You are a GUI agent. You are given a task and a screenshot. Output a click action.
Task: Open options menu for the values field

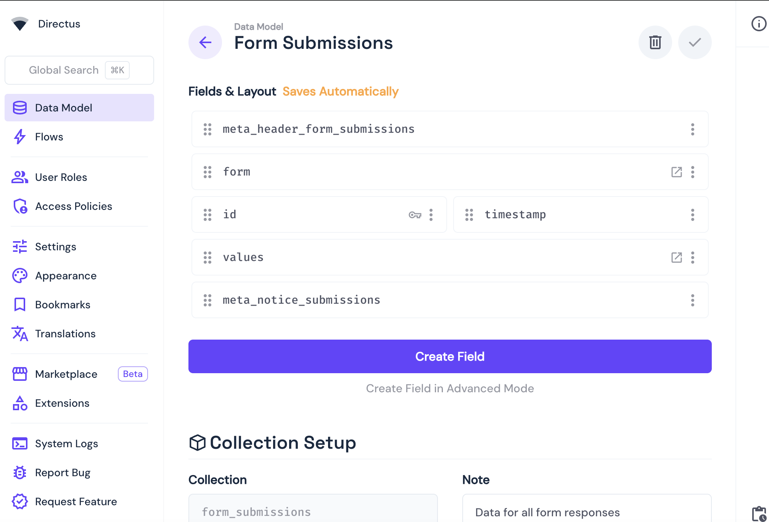coord(693,257)
